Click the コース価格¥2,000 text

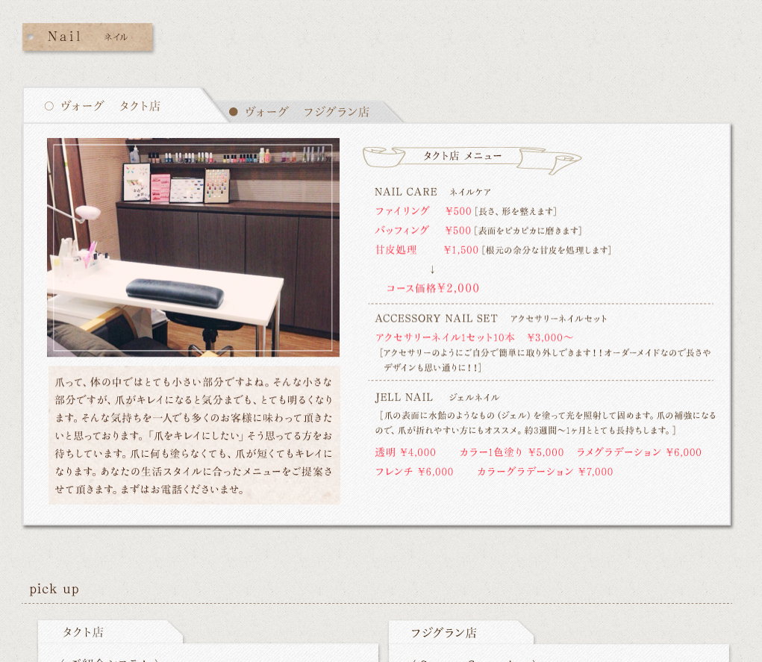pyautogui.click(x=433, y=288)
